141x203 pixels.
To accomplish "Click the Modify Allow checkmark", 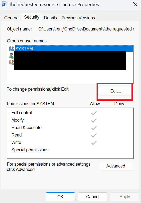I will pos(94,120).
